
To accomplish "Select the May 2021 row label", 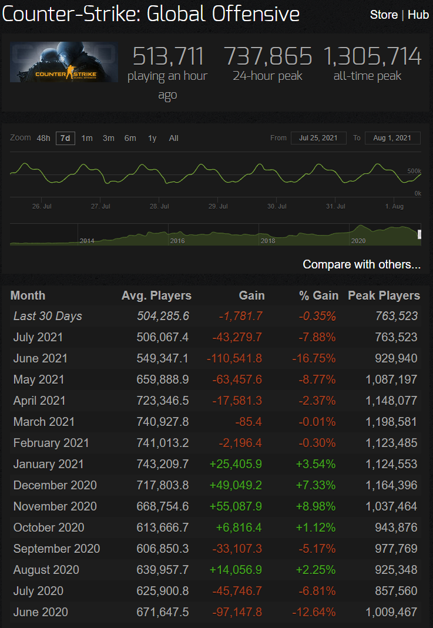I will pyautogui.click(x=39, y=380).
